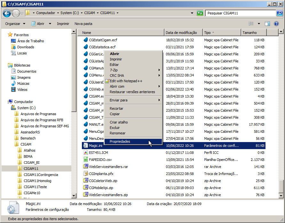Screen dimensions: 285x223
Task: Open the Help question mark icon
Action: pyautogui.click(x=276, y=24)
